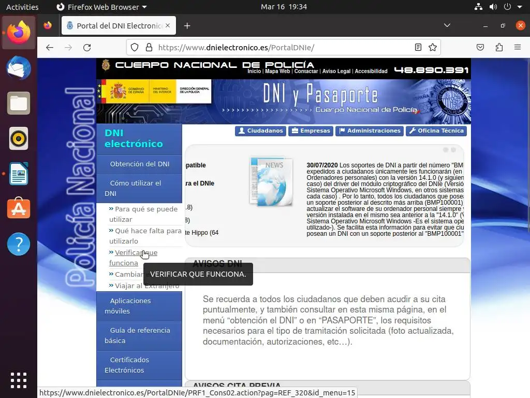
Task: Click the power icon in top bar
Action: (x=507, y=7)
